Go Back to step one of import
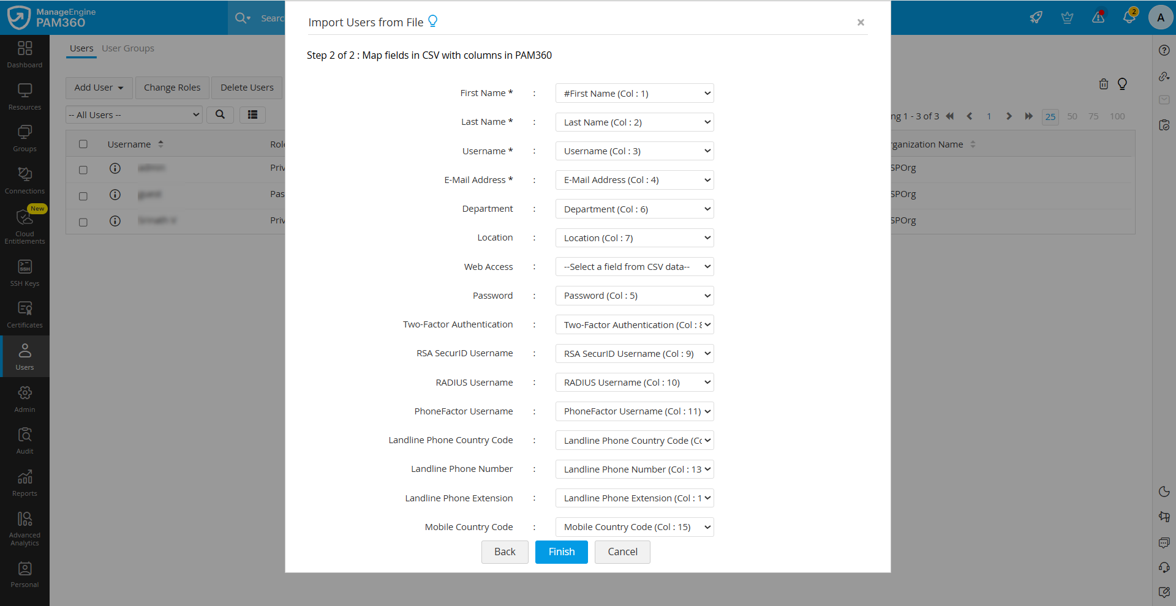This screenshot has height=606, width=1176. tap(504, 552)
